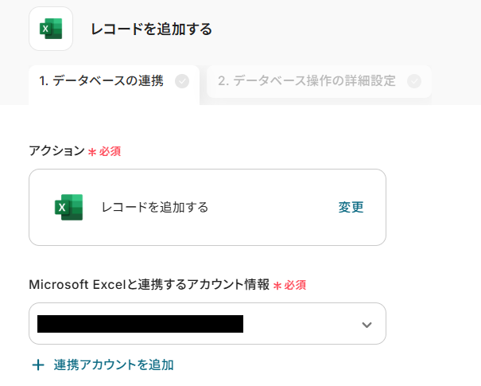Click the Microsoft Excelと連携するアカウント情報 label
Viewport: 481px width, 386px height.
tap(149, 284)
